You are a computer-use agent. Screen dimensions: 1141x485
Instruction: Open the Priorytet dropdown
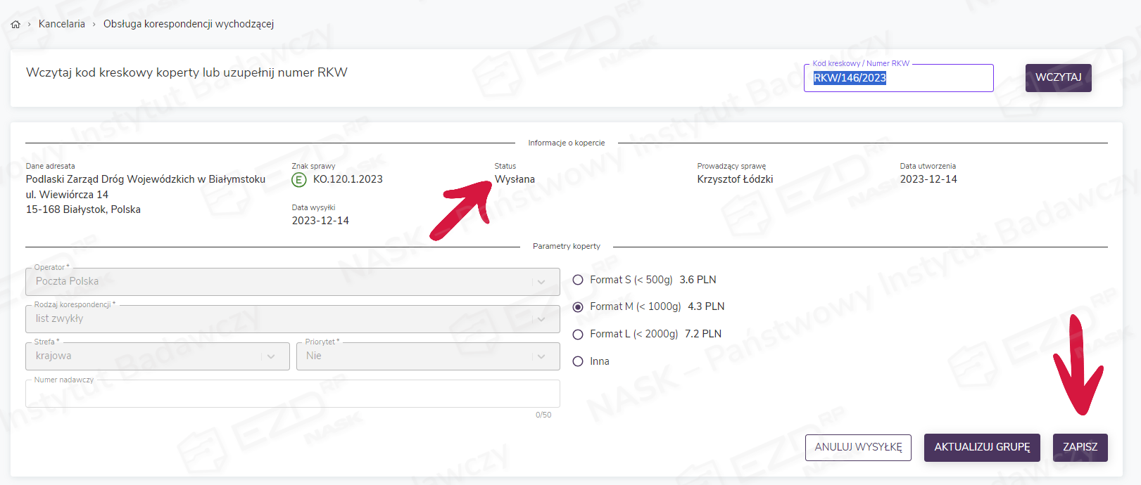427,356
